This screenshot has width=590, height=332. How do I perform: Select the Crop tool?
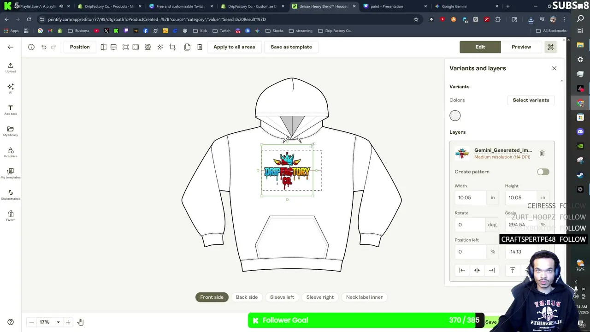172,47
